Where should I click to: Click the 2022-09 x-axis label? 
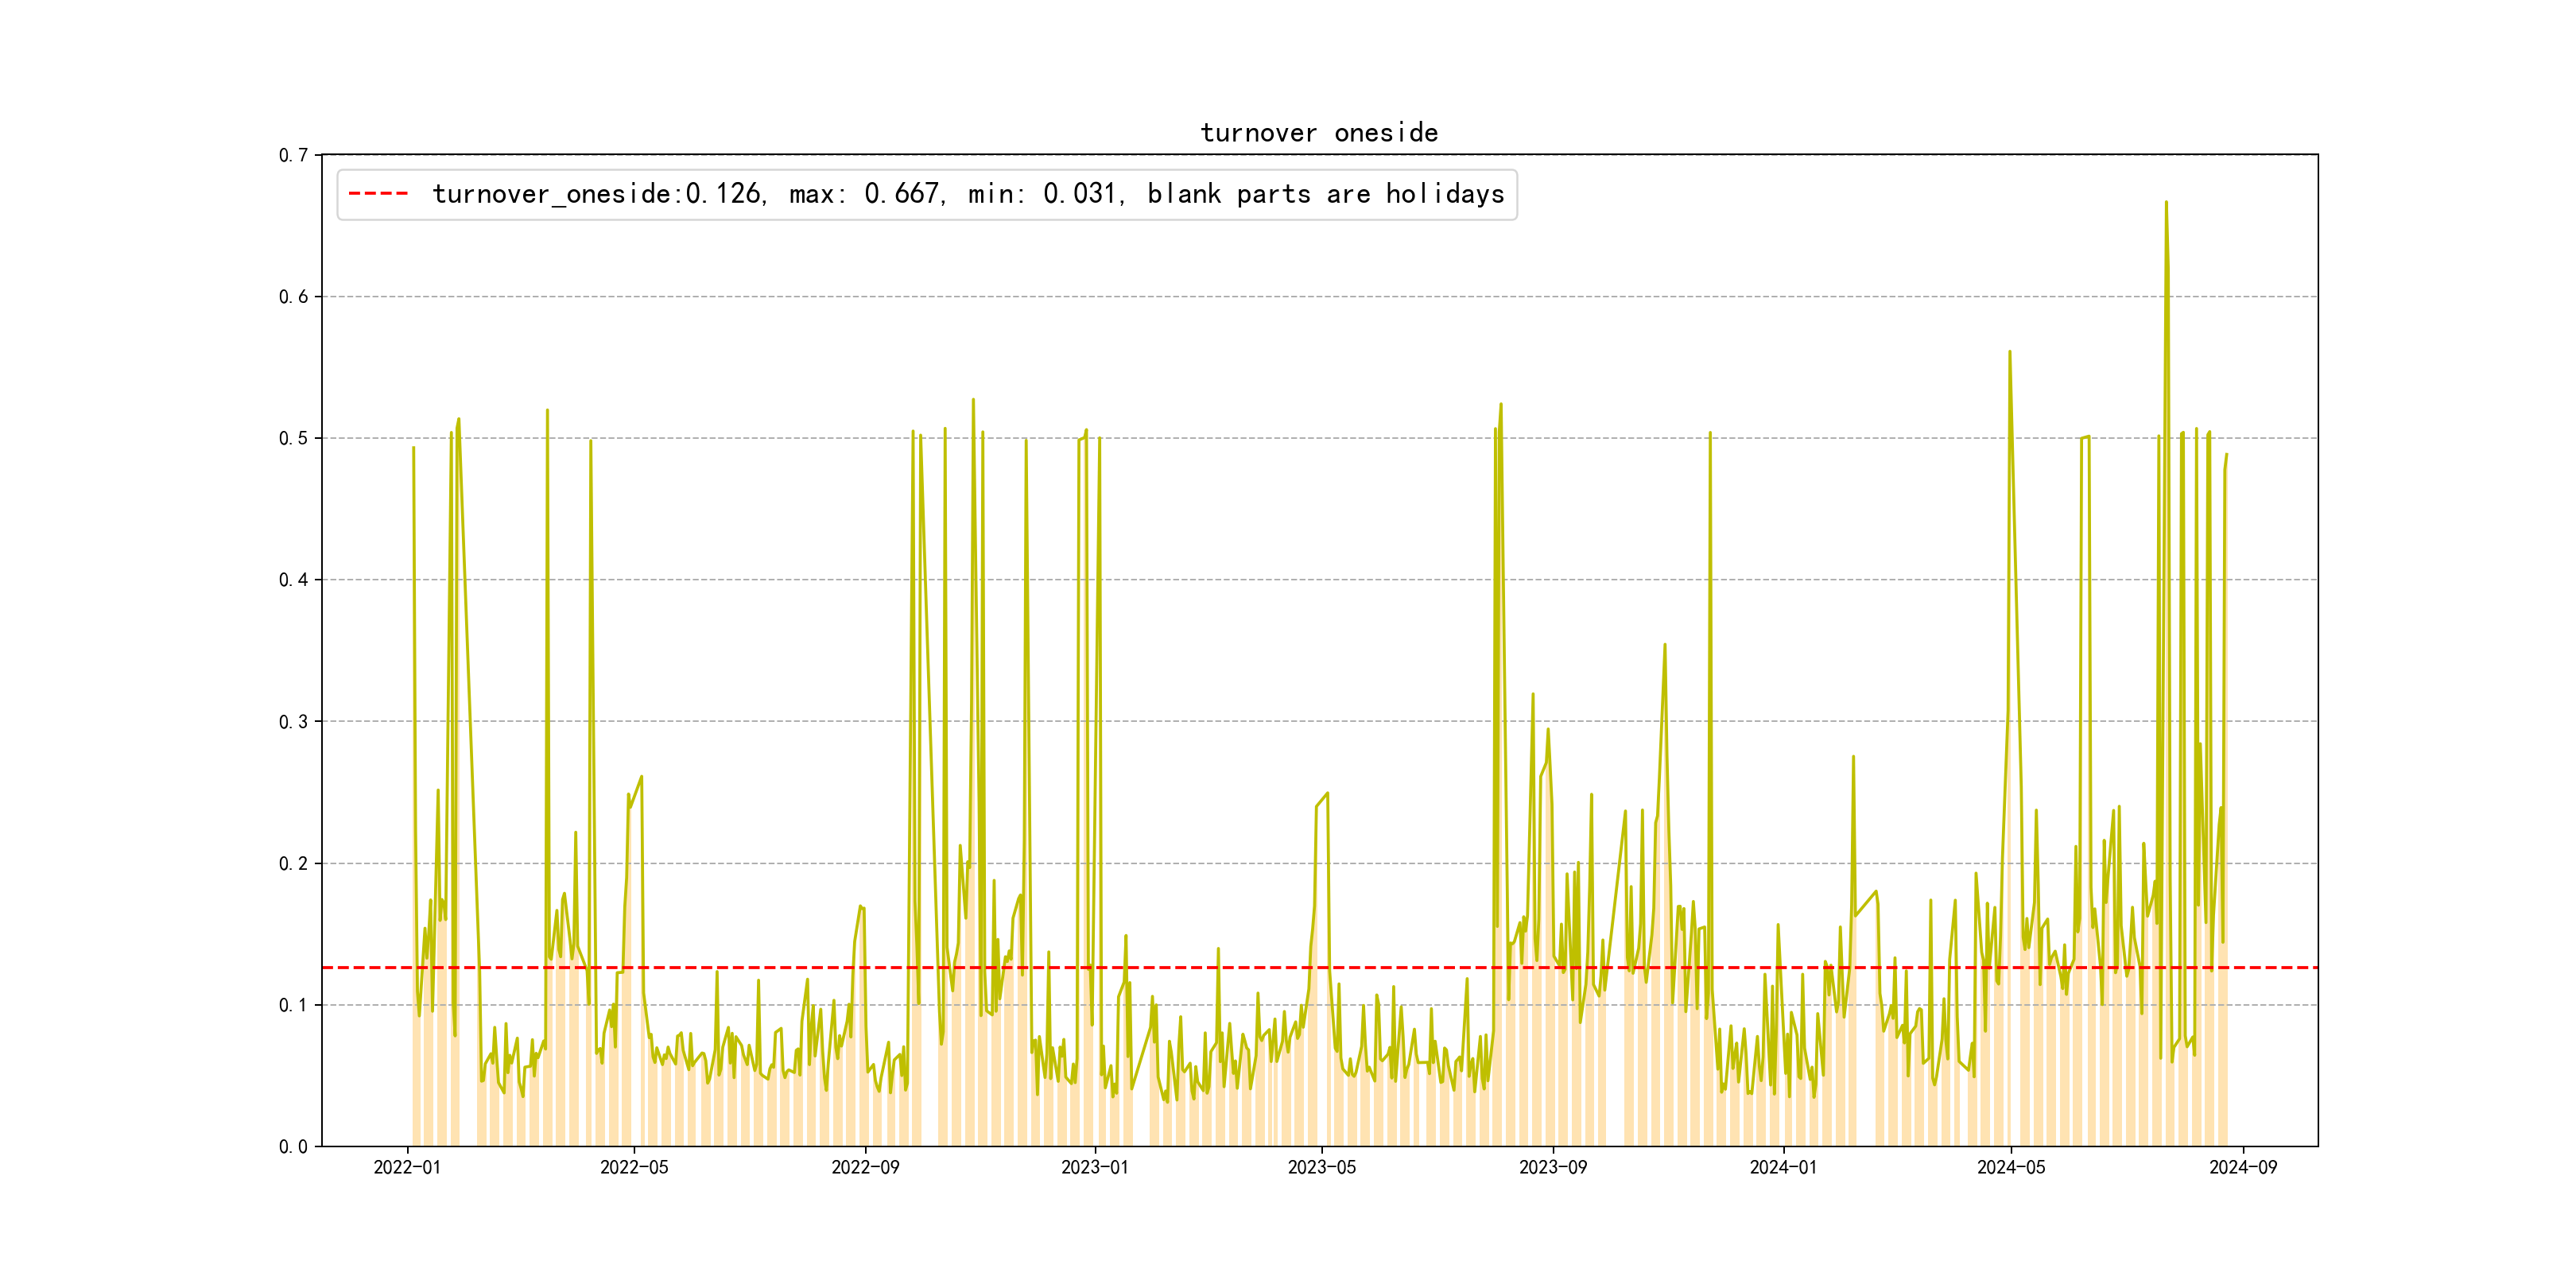coord(865,1167)
